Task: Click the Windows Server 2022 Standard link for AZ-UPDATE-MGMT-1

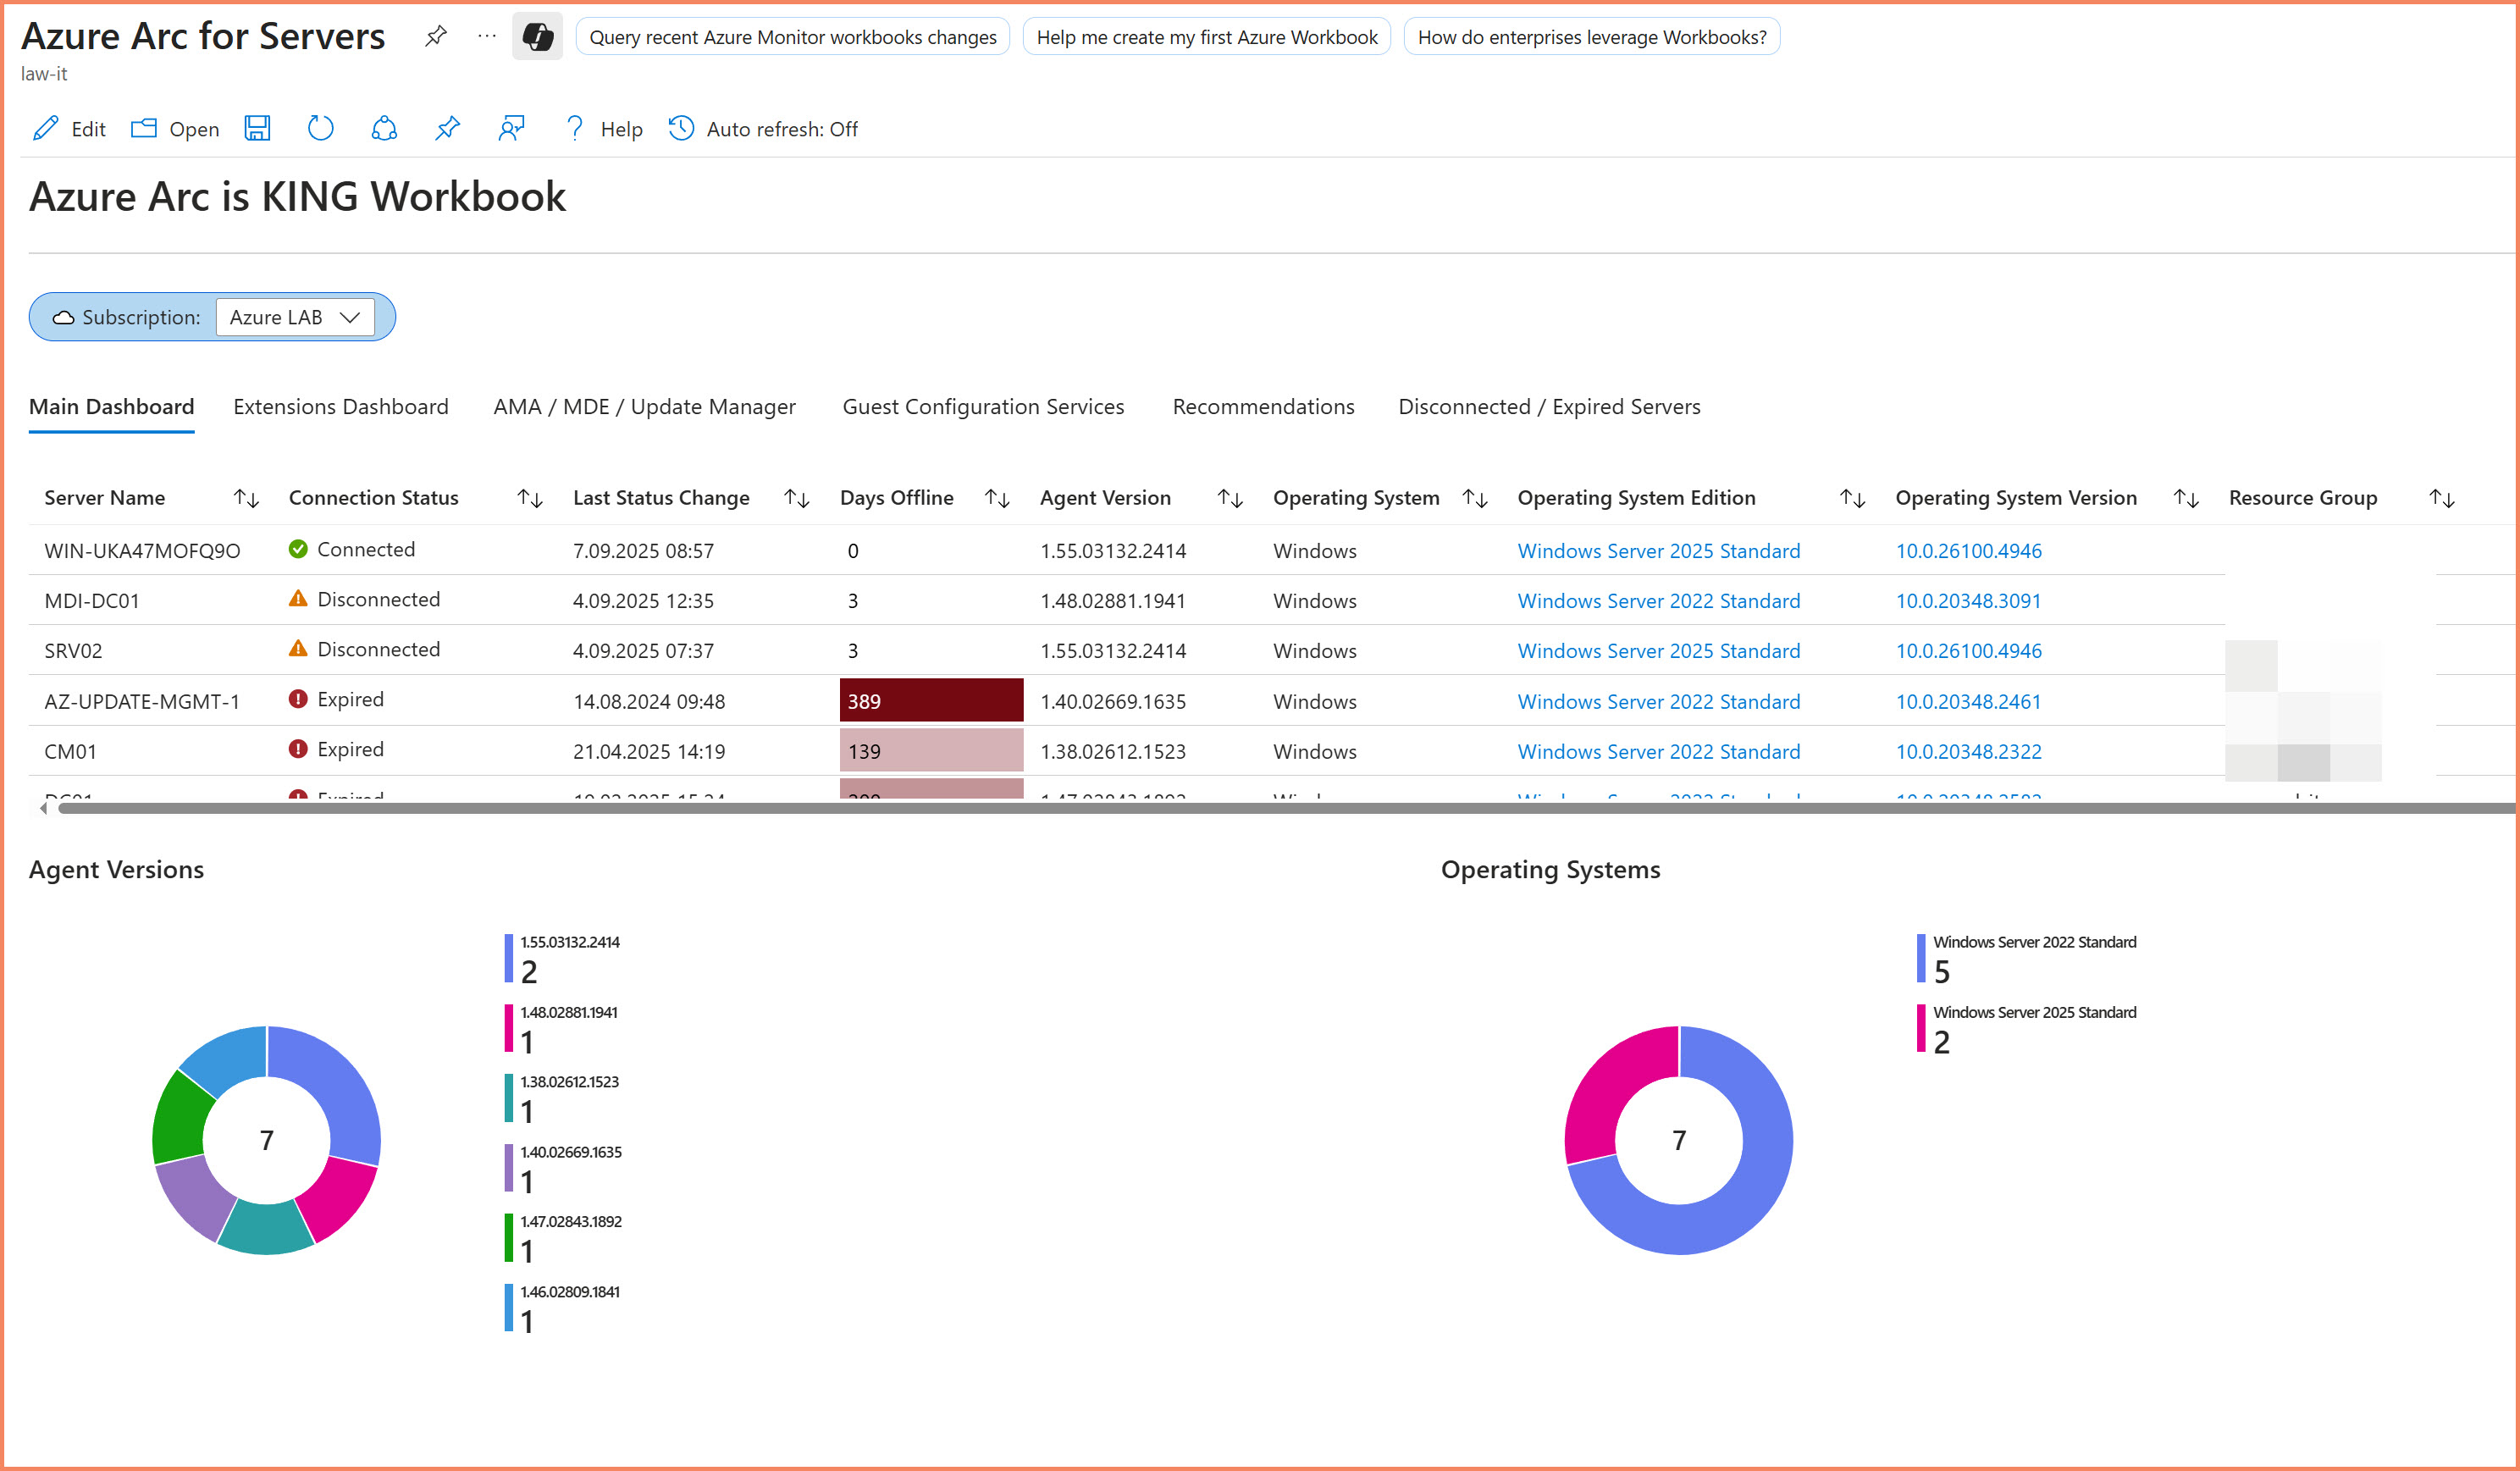Action: pos(1658,702)
